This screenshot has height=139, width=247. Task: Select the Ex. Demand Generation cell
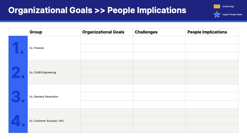(44, 97)
